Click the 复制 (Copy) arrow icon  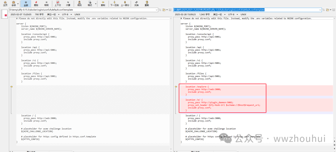(x=103, y=4)
